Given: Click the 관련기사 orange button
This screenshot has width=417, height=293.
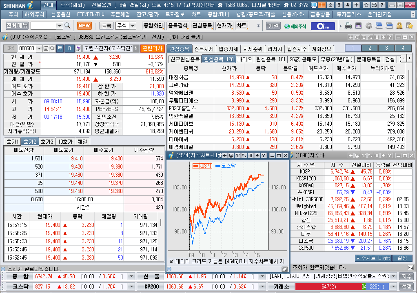Looking at the screenshot, I should [x=152, y=48].
